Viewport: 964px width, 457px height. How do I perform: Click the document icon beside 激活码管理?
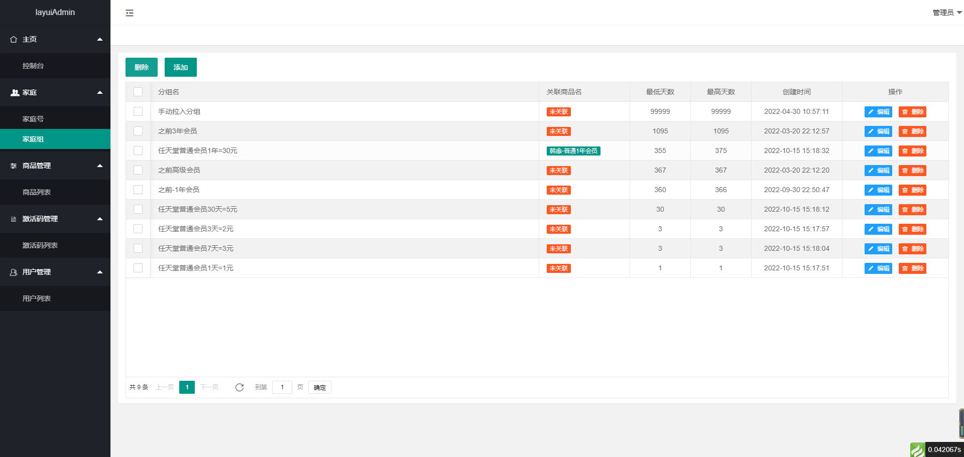click(14, 219)
